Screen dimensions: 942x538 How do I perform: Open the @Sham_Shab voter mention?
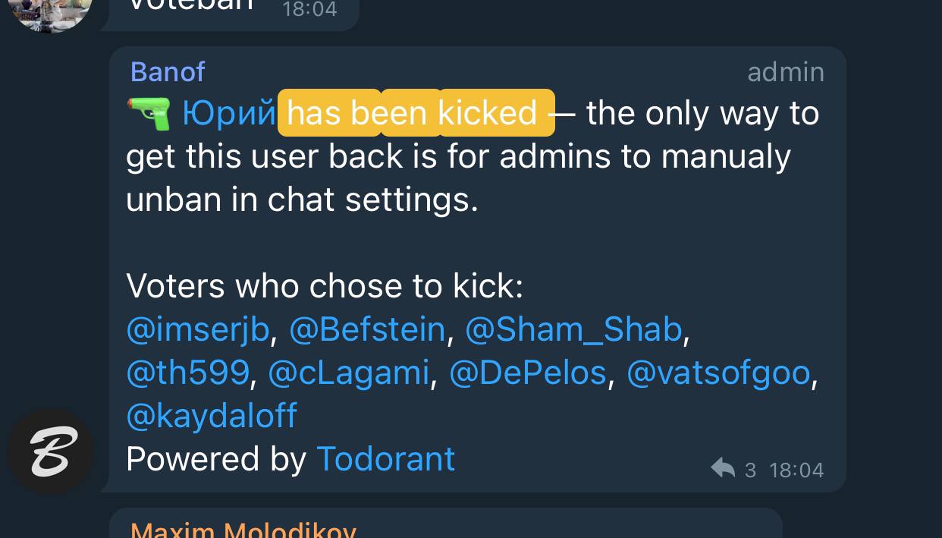[x=573, y=329]
